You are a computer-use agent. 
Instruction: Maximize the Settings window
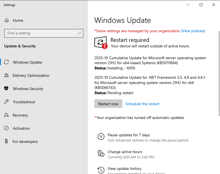pos(201,5)
